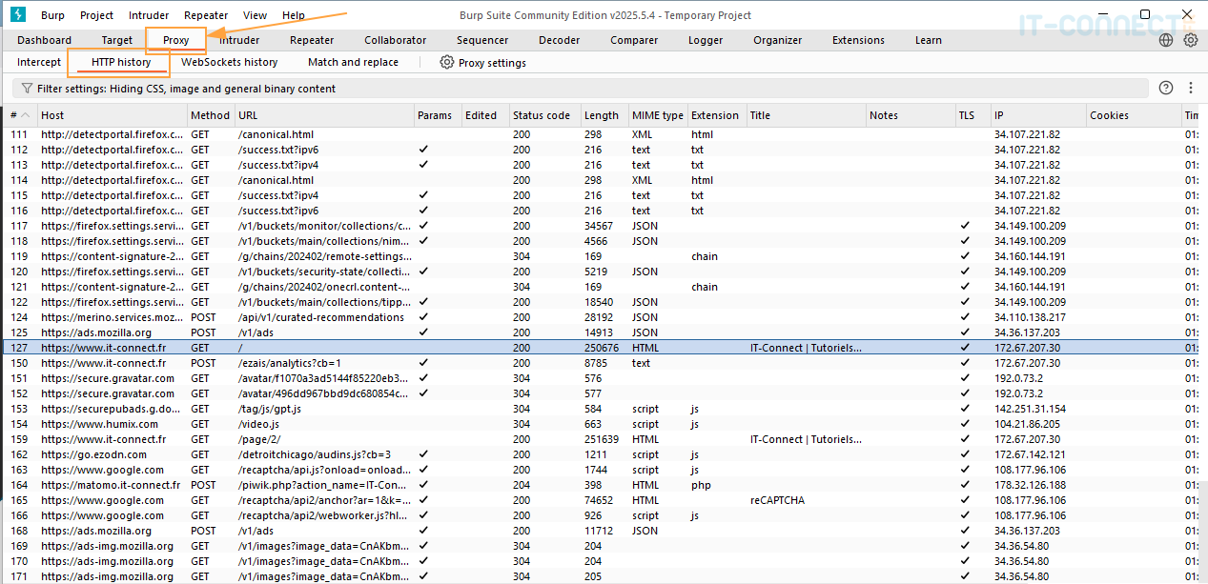Open the View menu
The height and width of the screenshot is (584, 1208).
click(255, 15)
